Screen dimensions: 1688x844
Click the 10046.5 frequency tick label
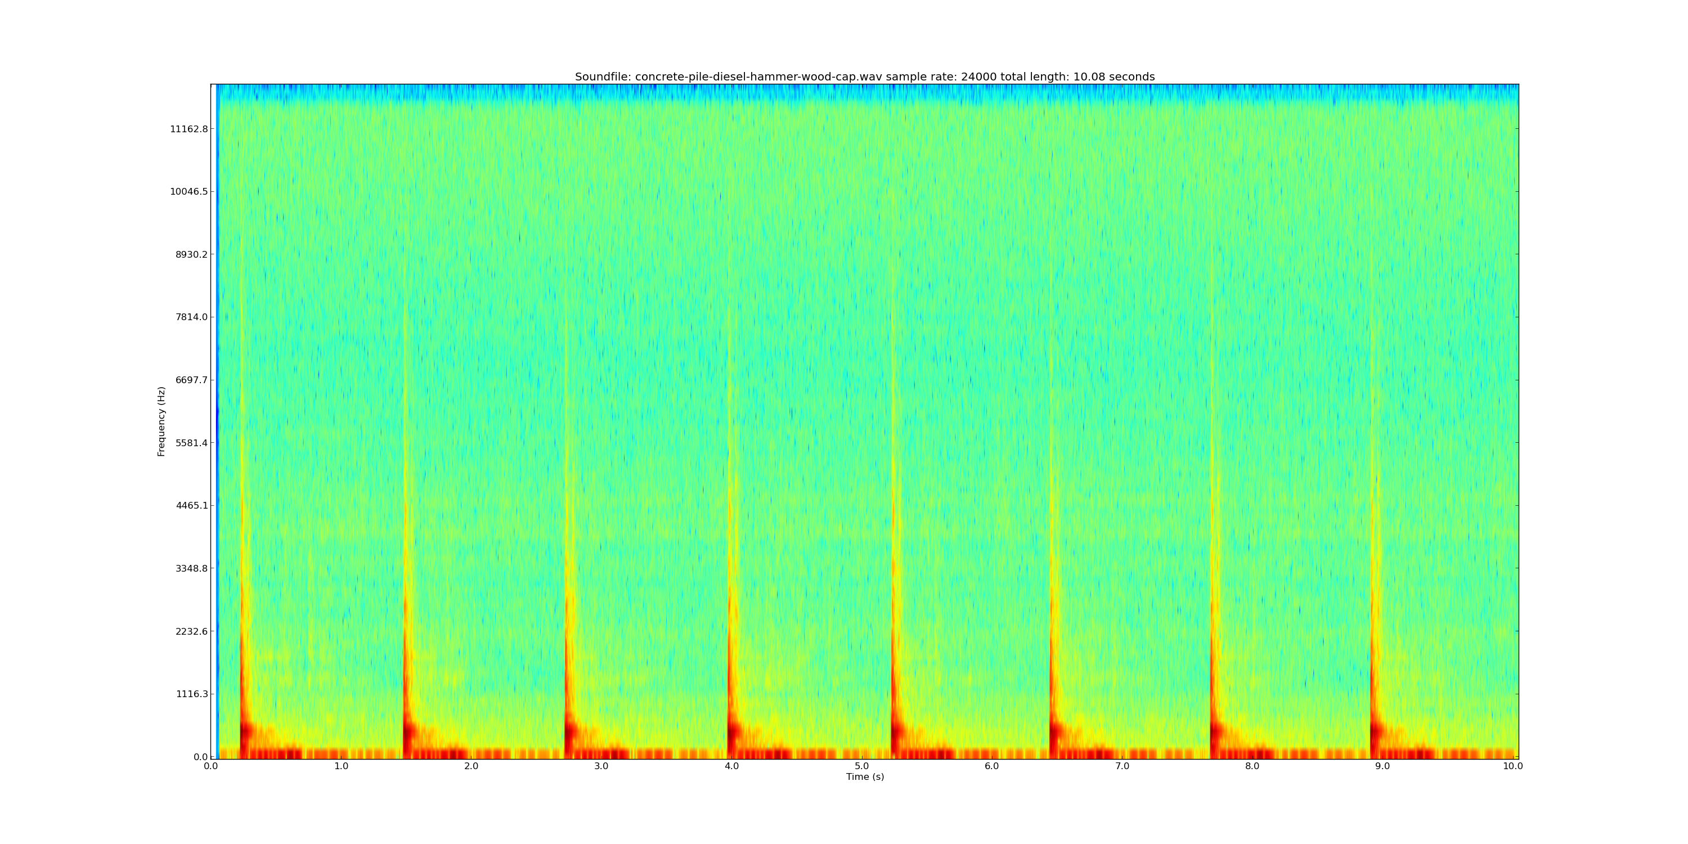point(188,192)
